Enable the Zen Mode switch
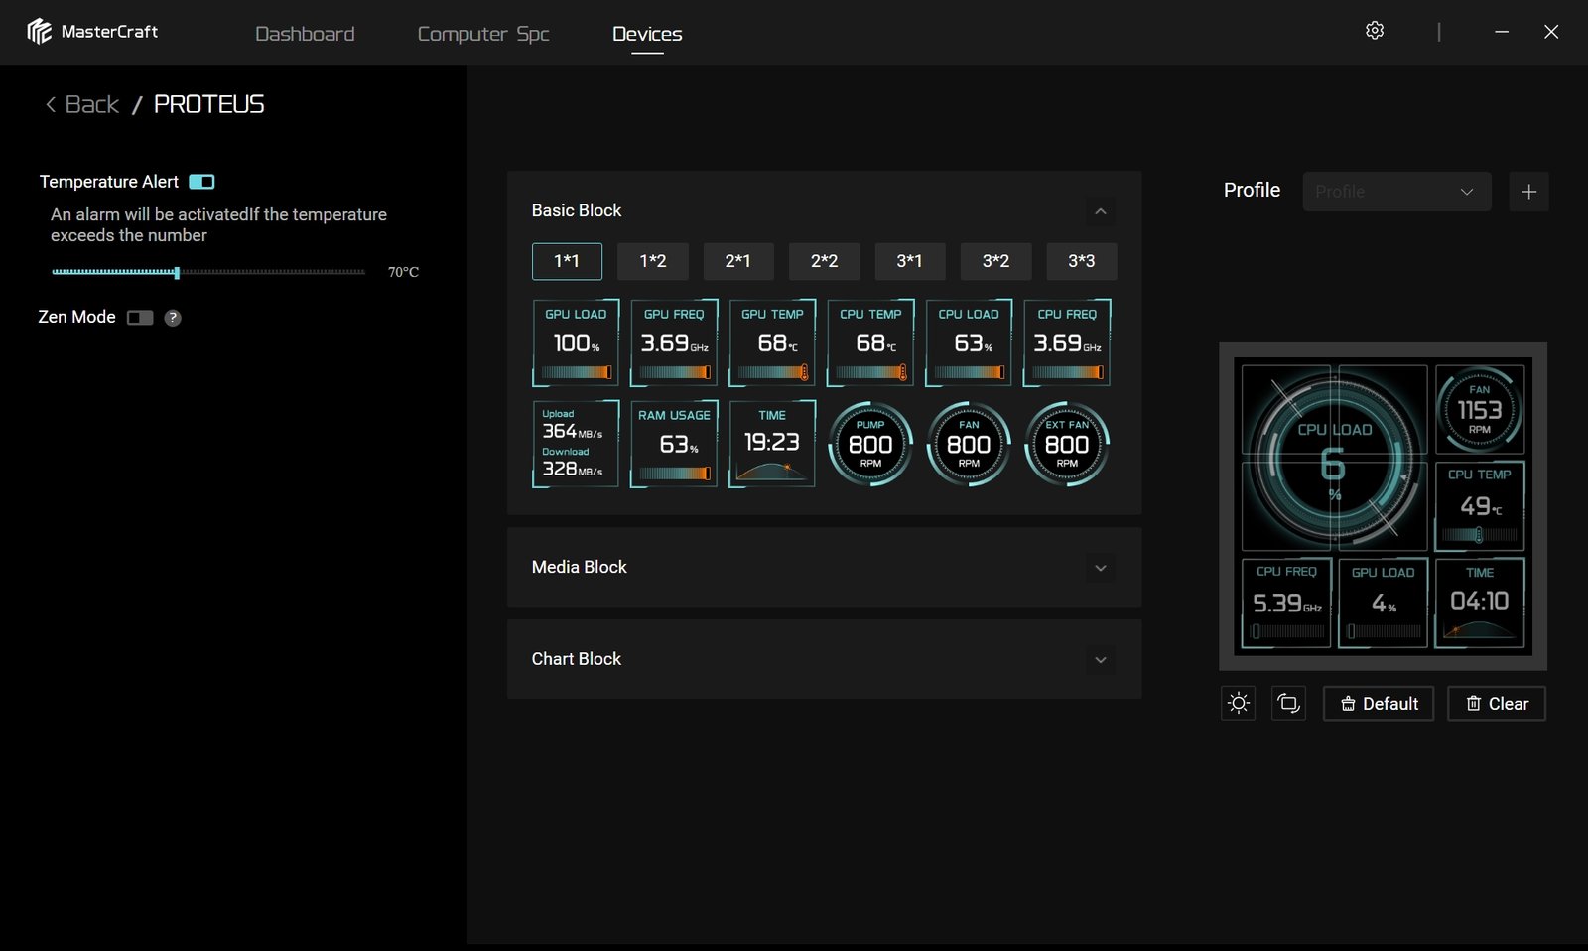Image resolution: width=1588 pixels, height=951 pixels. pos(140,318)
